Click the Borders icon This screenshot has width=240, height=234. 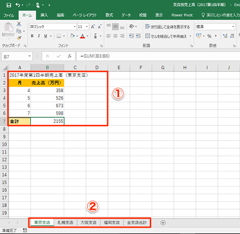click(59, 36)
